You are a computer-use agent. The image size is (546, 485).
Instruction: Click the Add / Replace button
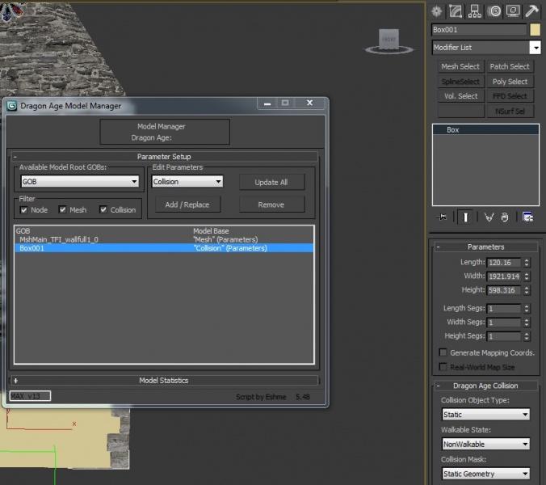pos(187,205)
